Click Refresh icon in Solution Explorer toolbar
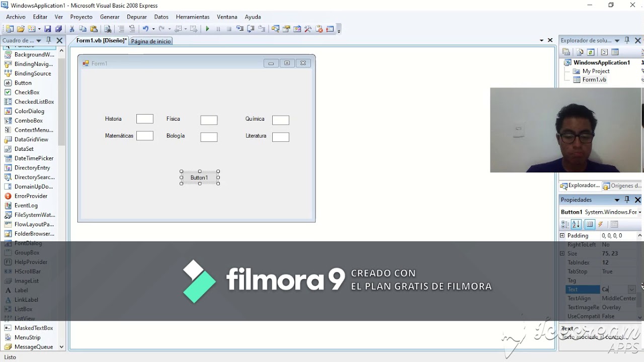This screenshot has height=362, width=644. click(x=591, y=52)
